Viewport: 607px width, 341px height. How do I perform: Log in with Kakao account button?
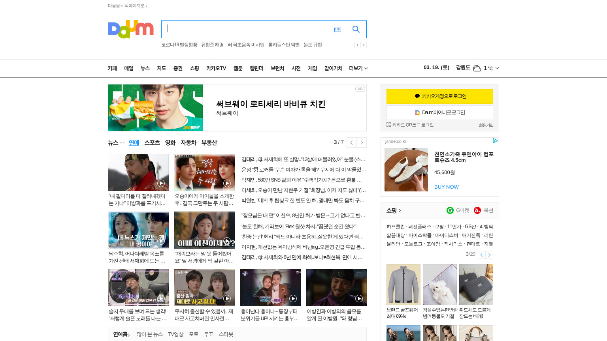click(440, 96)
